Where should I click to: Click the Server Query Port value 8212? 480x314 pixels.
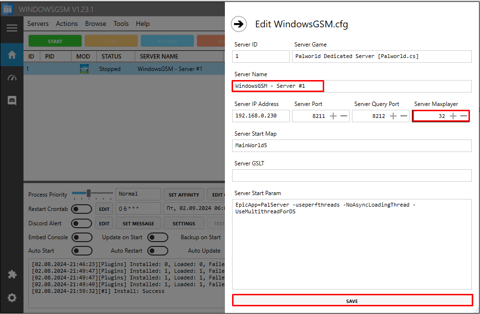click(379, 116)
